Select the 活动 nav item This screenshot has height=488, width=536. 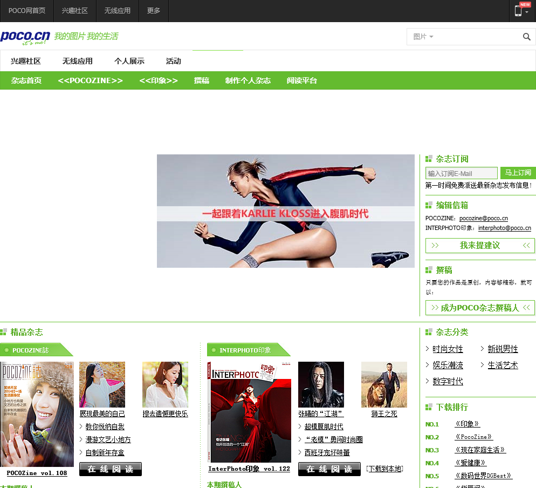pos(173,61)
